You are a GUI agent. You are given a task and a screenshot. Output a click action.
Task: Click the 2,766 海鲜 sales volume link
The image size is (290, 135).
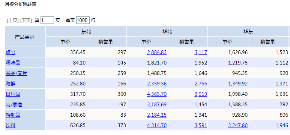[201, 84]
